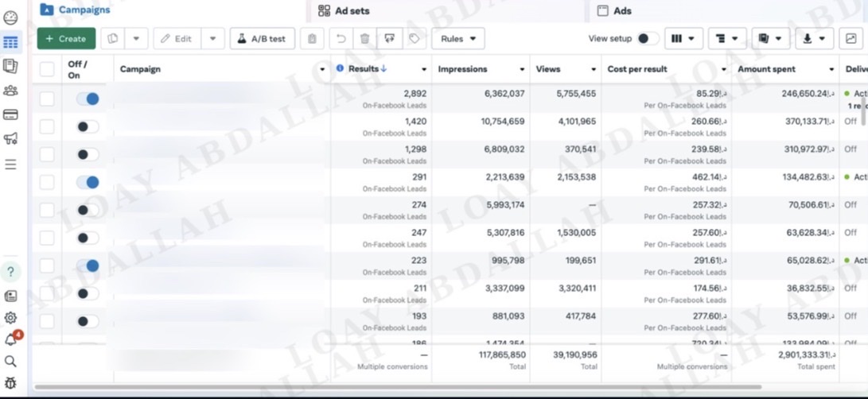The height and width of the screenshot is (399, 868).
Task: Open the settings gear icon
Action: pos(10,318)
